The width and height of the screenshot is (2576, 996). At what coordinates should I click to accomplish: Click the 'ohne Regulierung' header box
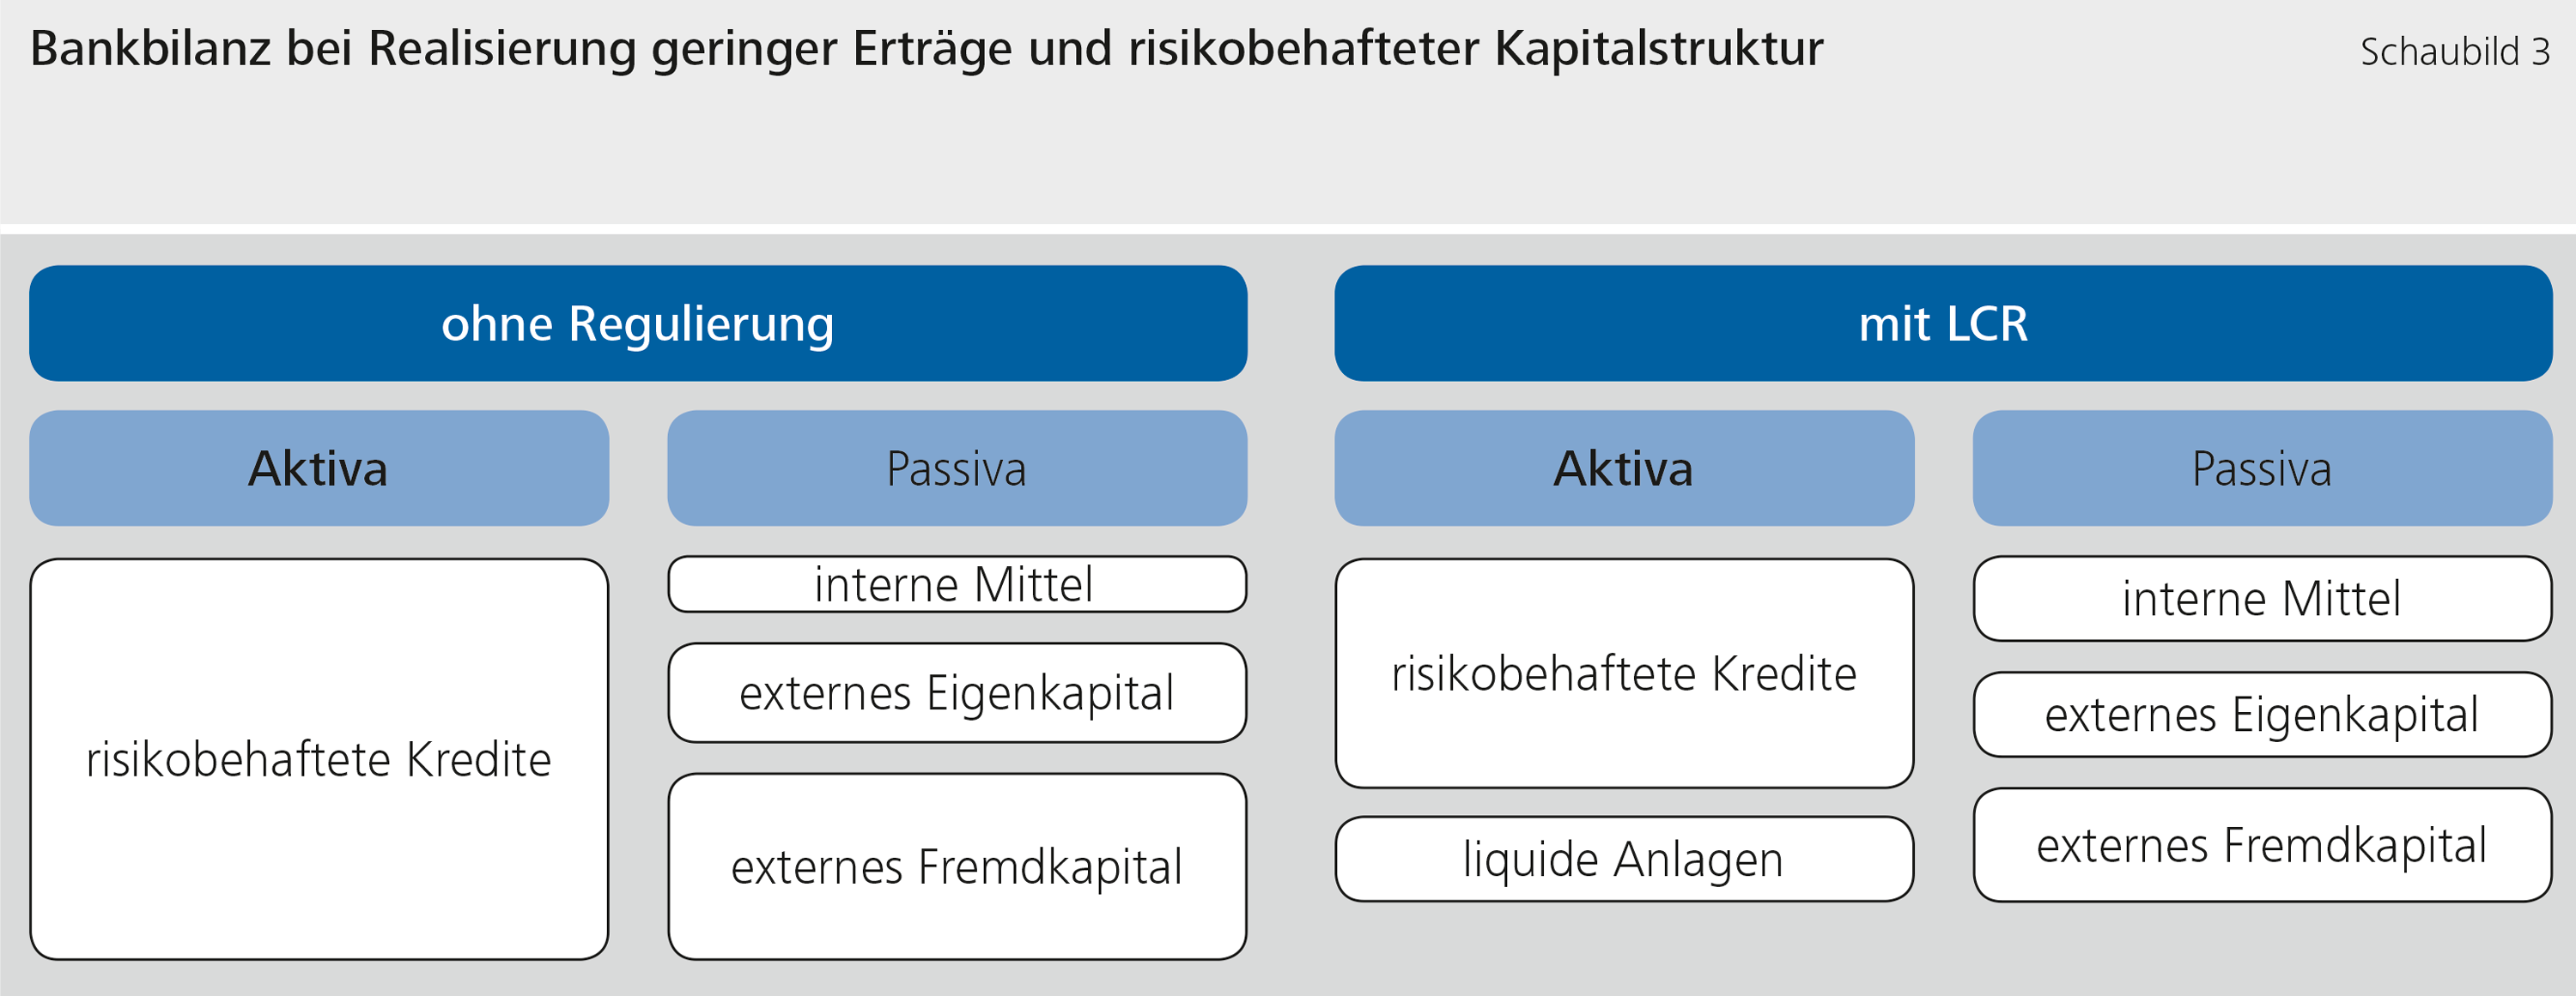pos(638,323)
